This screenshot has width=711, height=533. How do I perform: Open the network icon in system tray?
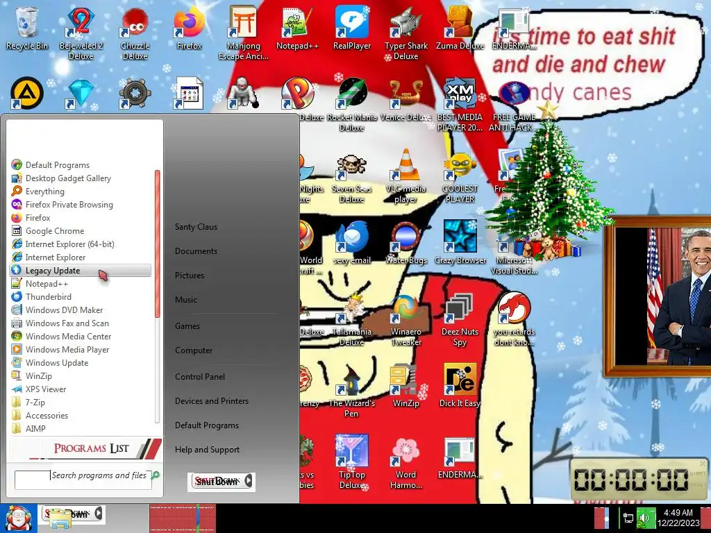coord(628,518)
